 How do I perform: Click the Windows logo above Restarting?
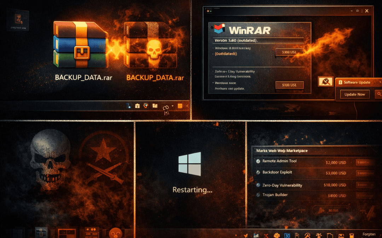(190, 164)
